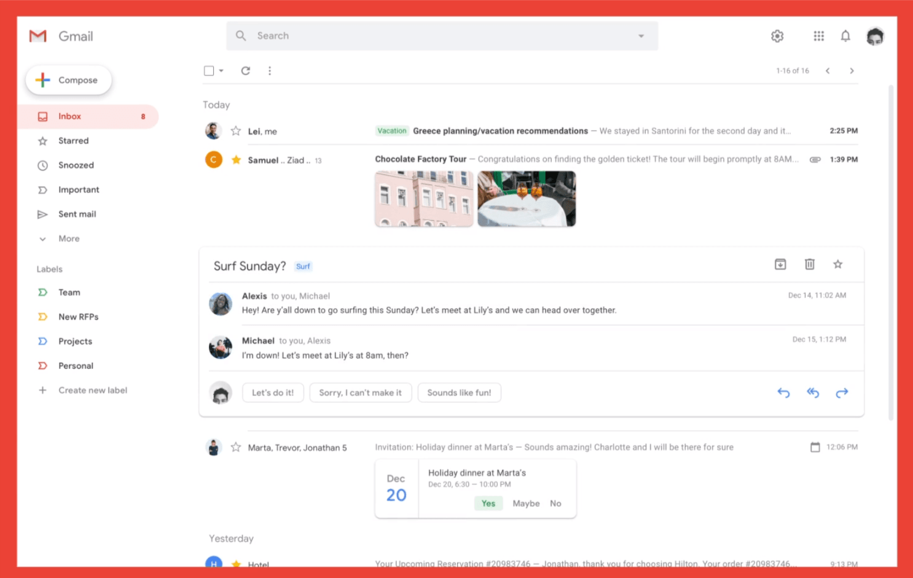Open the account profile avatar
Viewport: 913px width, 578px height.
[x=875, y=37]
